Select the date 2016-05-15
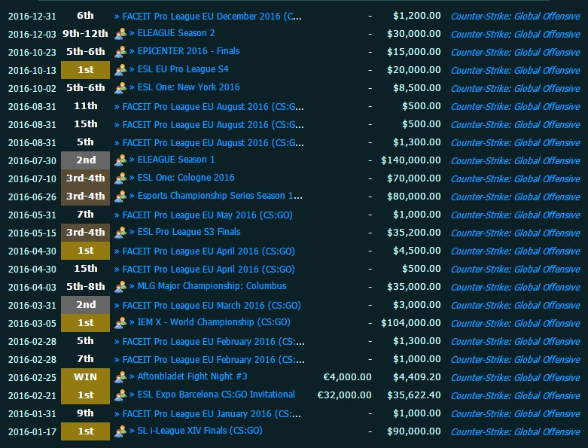 coord(32,233)
